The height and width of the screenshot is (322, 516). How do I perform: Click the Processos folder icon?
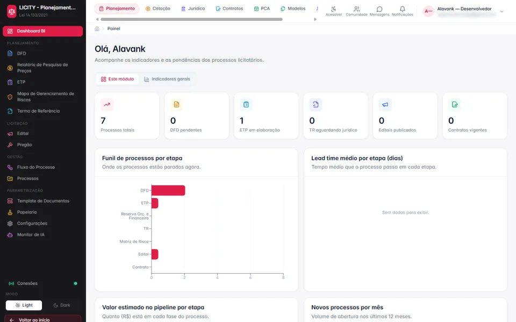point(10,178)
